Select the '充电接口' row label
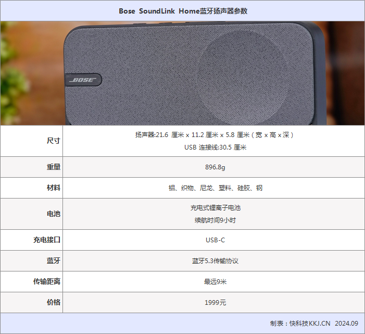This screenshot has height=334, width=365. coord(47,240)
